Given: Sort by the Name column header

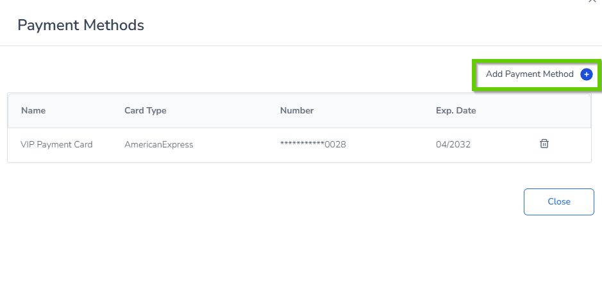Looking at the screenshot, I should click(33, 110).
